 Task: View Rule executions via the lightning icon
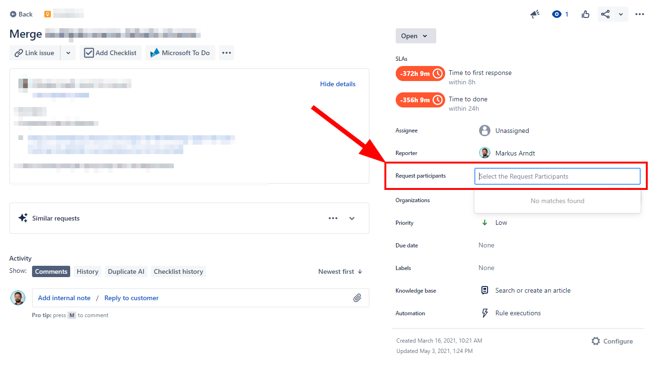(x=485, y=313)
